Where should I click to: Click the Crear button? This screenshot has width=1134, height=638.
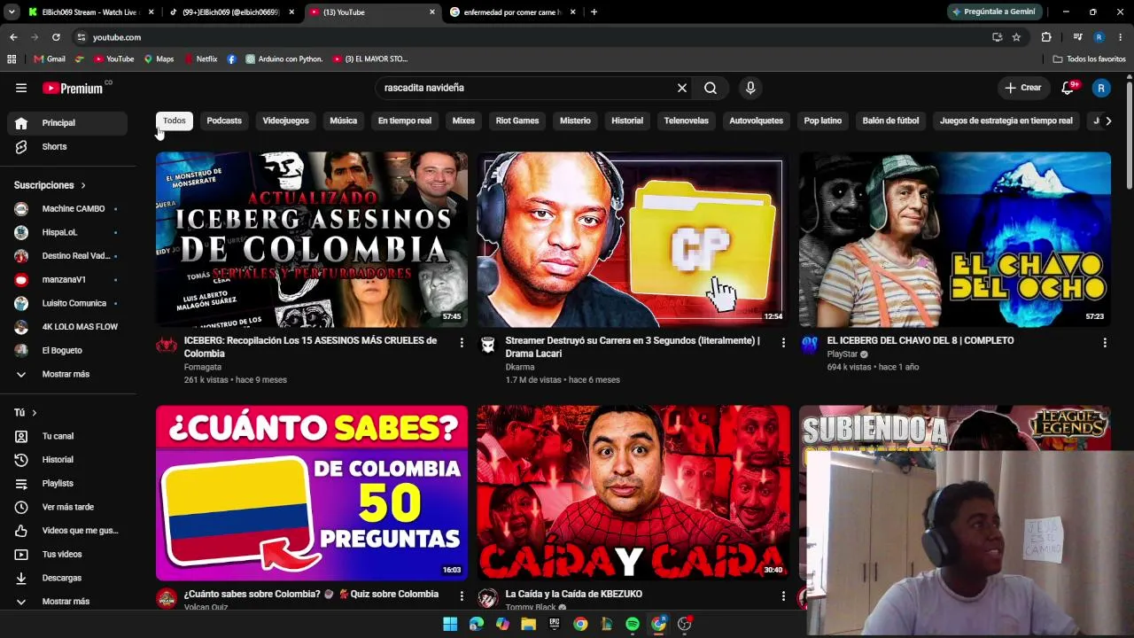click(x=1022, y=88)
